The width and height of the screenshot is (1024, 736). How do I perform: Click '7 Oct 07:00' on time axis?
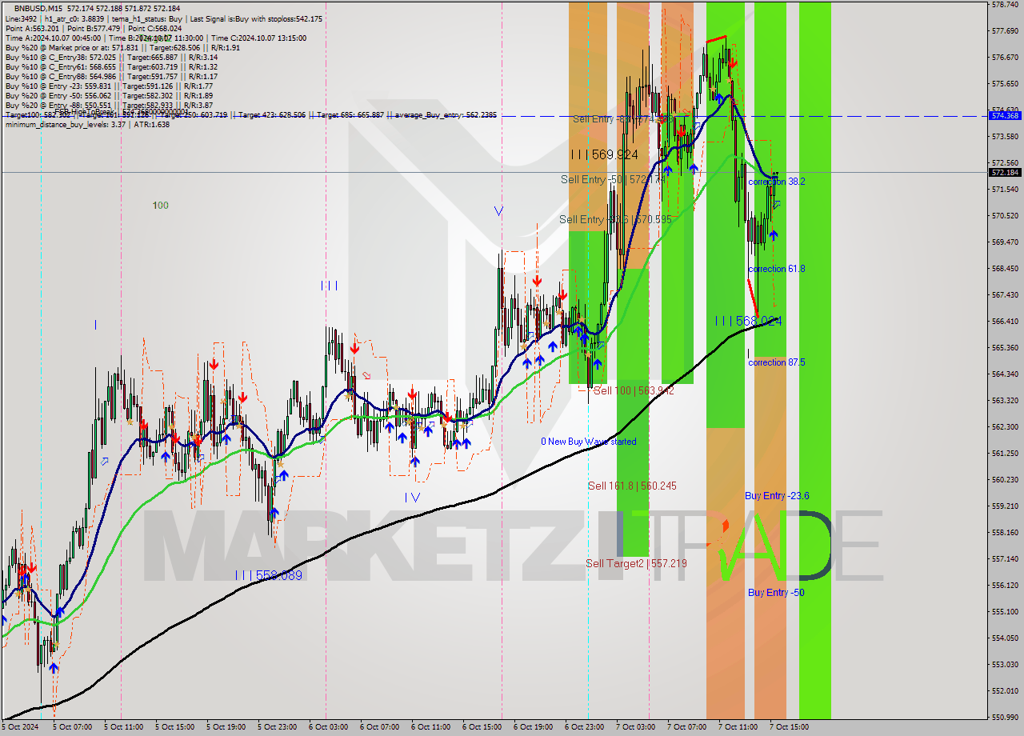coord(686,727)
